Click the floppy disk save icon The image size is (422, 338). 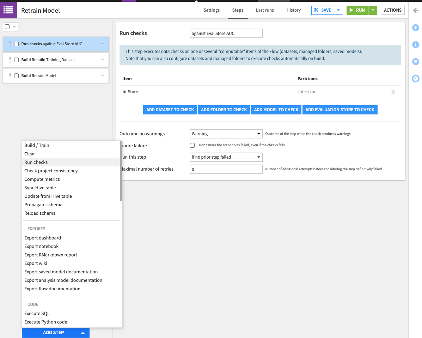pyautogui.click(x=317, y=10)
